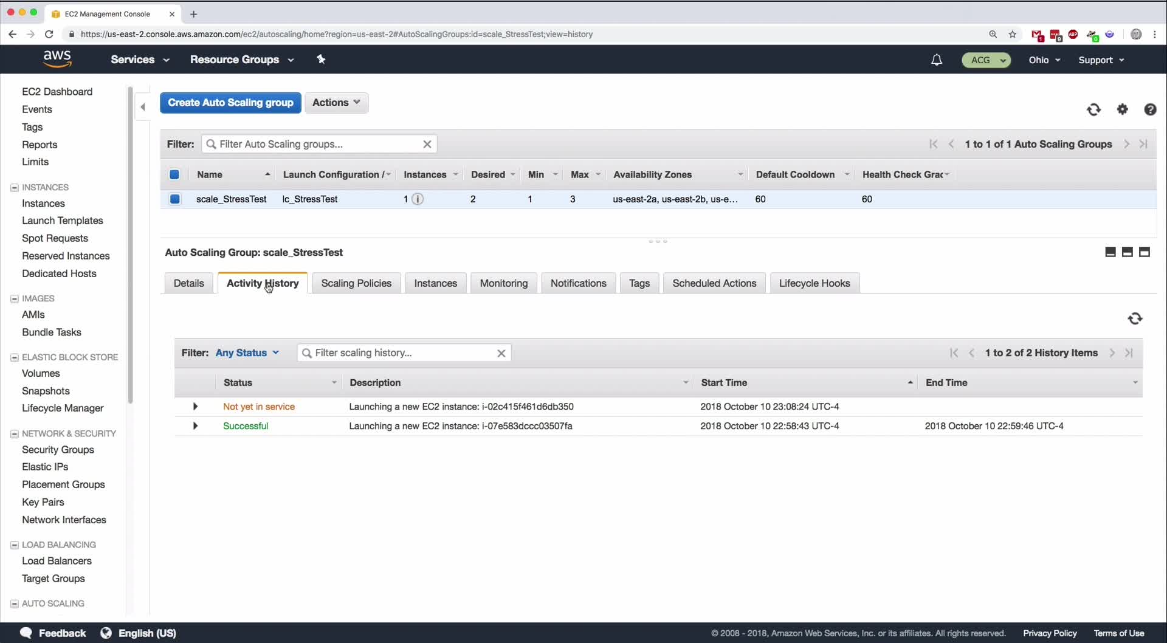The image size is (1167, 643).
Task: Click the browser reload button
Action: coord(49,34)
